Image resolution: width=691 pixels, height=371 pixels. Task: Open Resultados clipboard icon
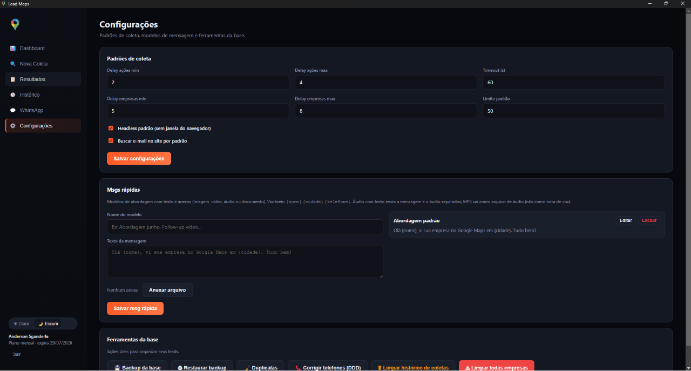pos(13,79)
